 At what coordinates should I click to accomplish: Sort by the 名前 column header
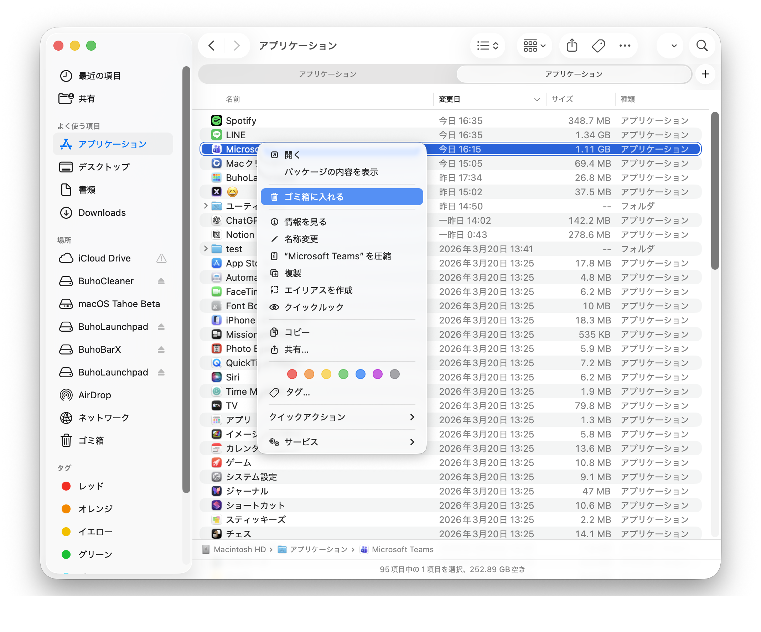pos(233,99)
